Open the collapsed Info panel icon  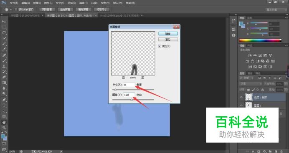(x=234, y=35)
